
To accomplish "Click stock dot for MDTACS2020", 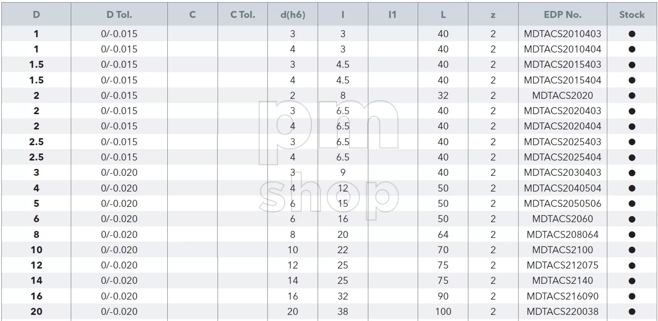I will 632,95.
